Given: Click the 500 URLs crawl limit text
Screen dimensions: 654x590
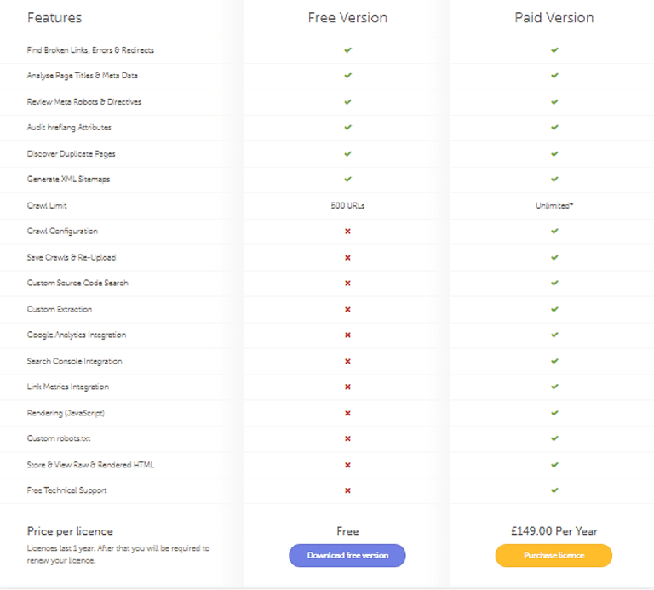Looking at the screenshot, I should coord(347,205).
